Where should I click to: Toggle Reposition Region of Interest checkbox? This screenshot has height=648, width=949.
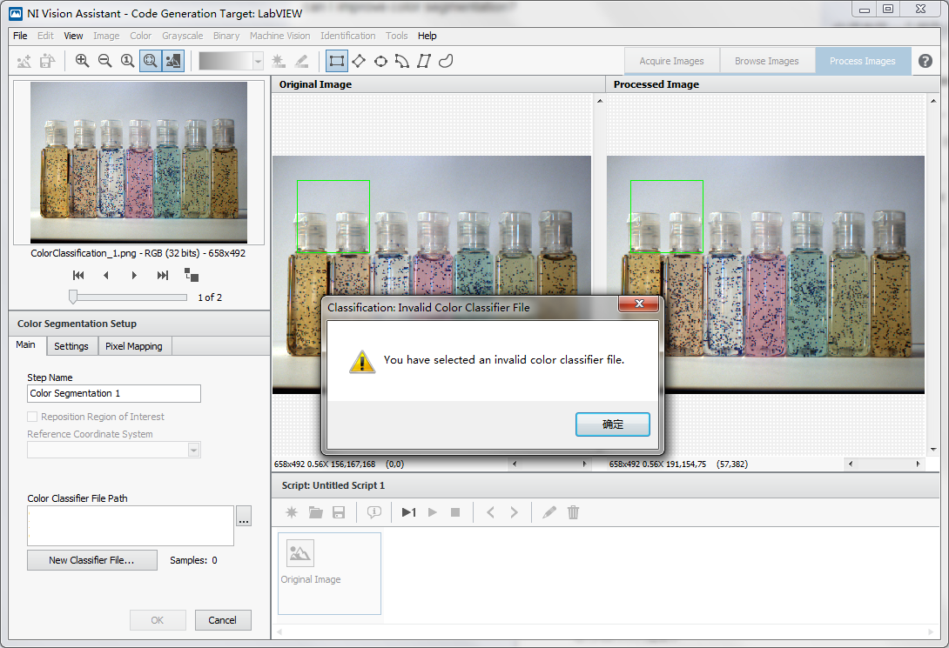click(x=33, y=417)
